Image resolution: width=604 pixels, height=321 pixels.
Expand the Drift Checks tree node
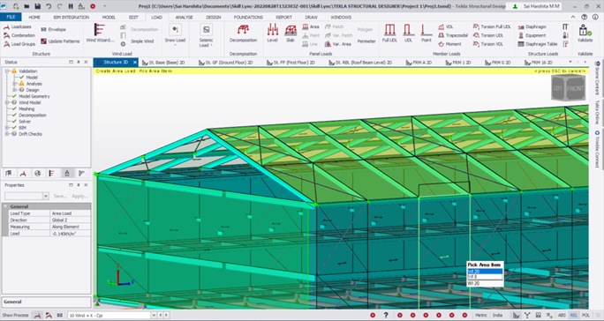(x=6, y=134)
